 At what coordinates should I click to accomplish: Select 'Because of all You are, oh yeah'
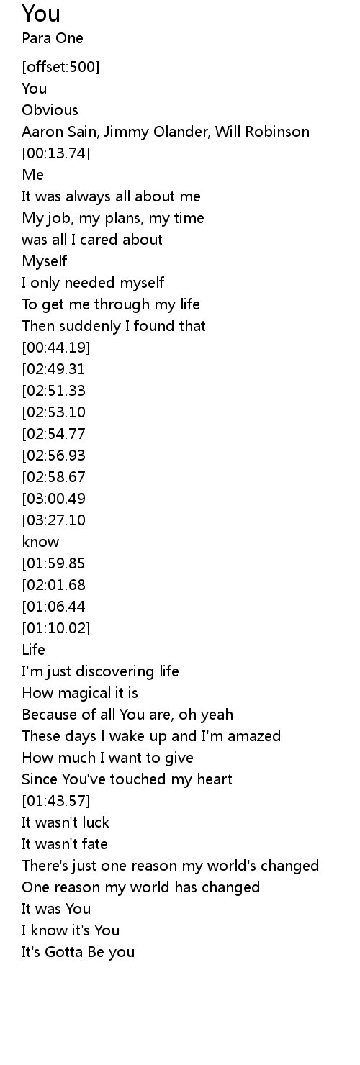[127, 715]
